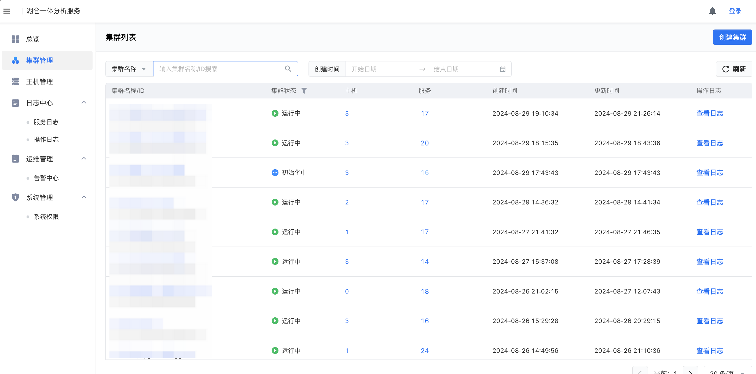This screenshot has width=756, height=374.
Task: Click running status icon in 24-service row
Action: pyautogui.click(x=275, y=350)
